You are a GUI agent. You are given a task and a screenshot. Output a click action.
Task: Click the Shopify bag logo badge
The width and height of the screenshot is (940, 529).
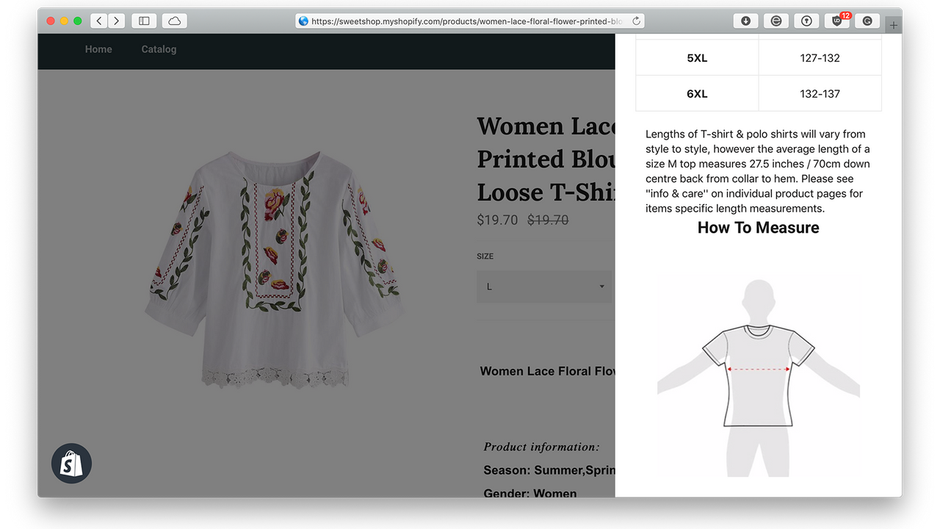coord(71,463)
